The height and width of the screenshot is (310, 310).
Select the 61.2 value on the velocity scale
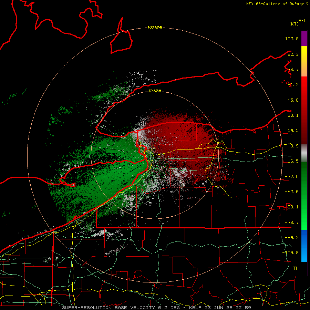coord(293,85)
